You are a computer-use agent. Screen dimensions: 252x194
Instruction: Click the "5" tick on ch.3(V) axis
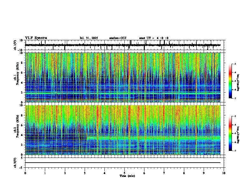click(x=22, y=158)
